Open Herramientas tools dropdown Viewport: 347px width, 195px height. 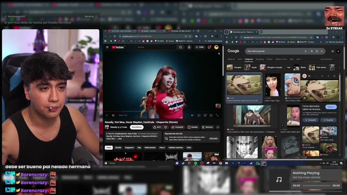(327, 59)
